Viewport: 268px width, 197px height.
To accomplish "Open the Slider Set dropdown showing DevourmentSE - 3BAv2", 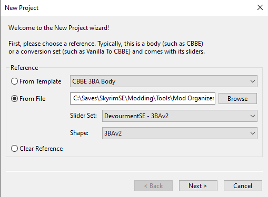I will point(180,116).
